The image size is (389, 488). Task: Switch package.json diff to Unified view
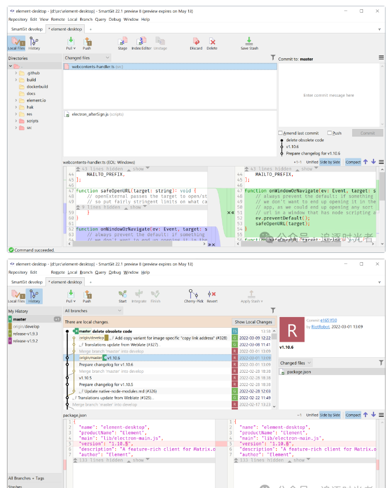tap(312, 415)
